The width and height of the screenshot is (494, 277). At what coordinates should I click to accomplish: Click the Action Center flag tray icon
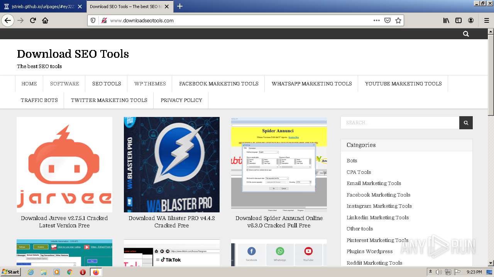coord(457,272)
